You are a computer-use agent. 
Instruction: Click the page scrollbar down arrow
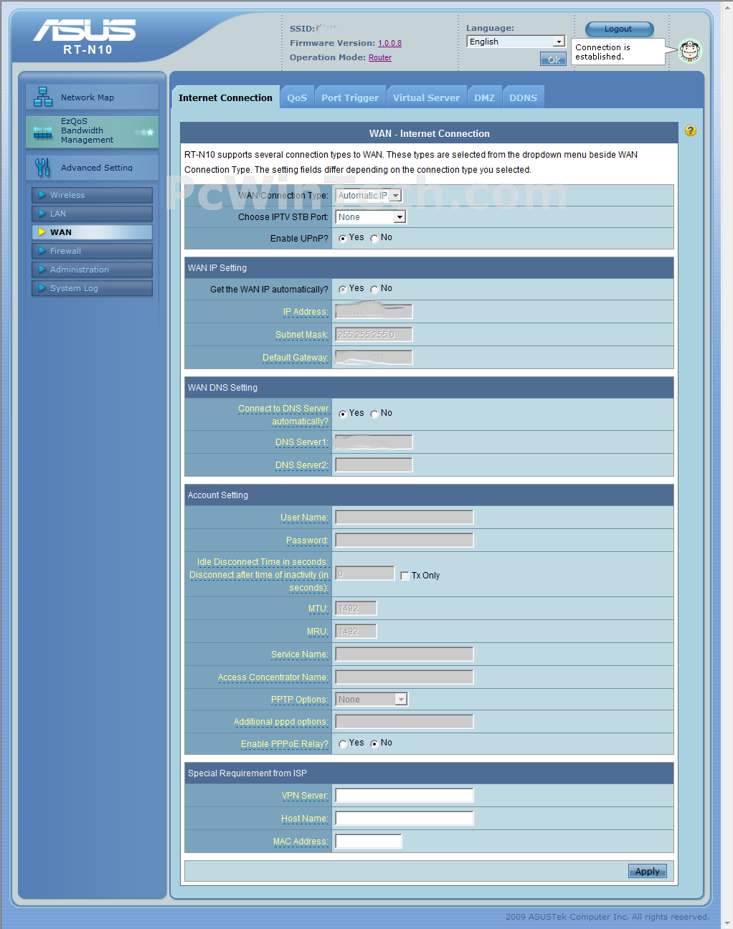click(727, 923)
